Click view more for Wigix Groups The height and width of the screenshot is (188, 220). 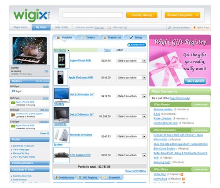(x=200, y=105)
